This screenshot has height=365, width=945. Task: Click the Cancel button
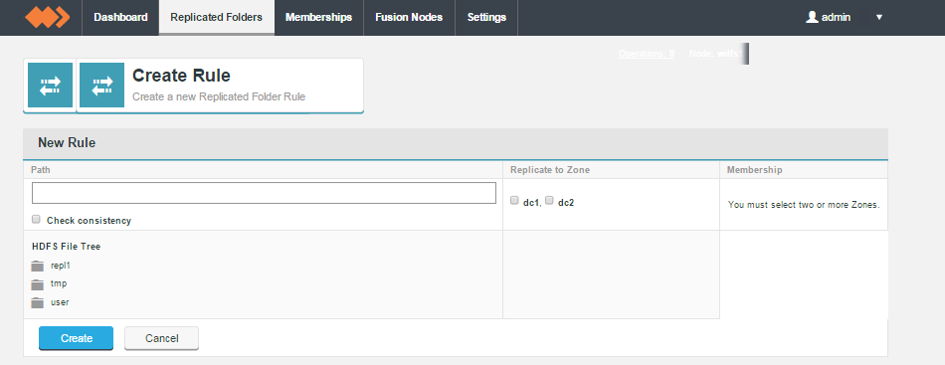click(x=161, y=338)
